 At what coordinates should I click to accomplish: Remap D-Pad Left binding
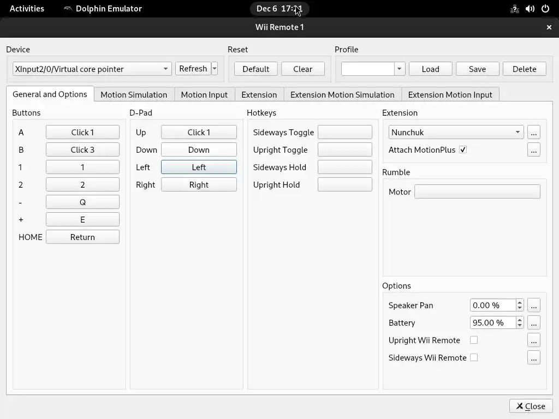tap(199, 167)
